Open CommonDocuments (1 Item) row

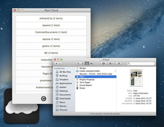51,32
